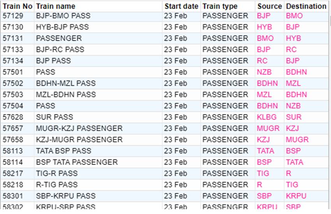Screen dimensions: 331x214
Task: Open the MUGR source link for train 57657
Action: tap(268, 128)
